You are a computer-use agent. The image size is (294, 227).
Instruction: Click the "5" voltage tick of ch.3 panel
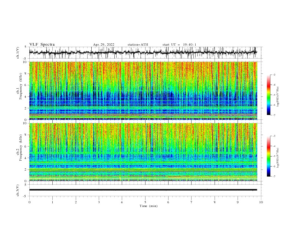click(x=26, y=185)
